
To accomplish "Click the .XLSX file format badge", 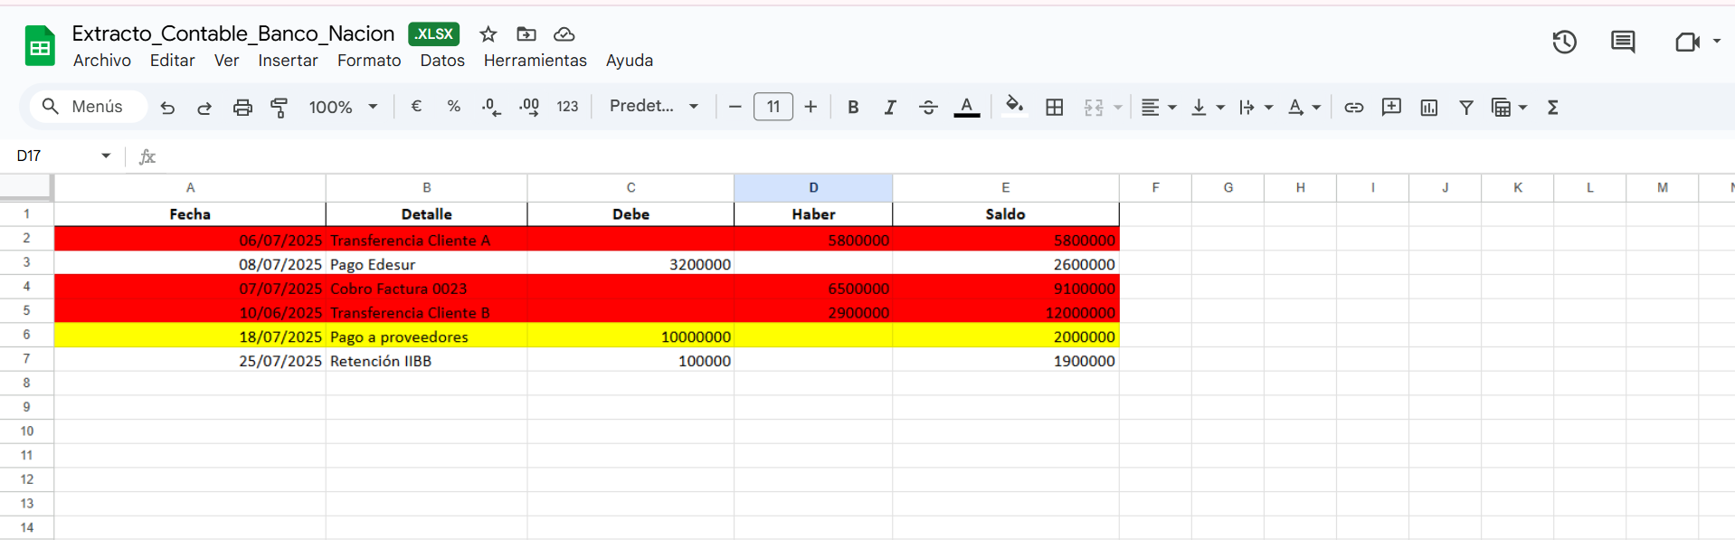I will 434,34.
